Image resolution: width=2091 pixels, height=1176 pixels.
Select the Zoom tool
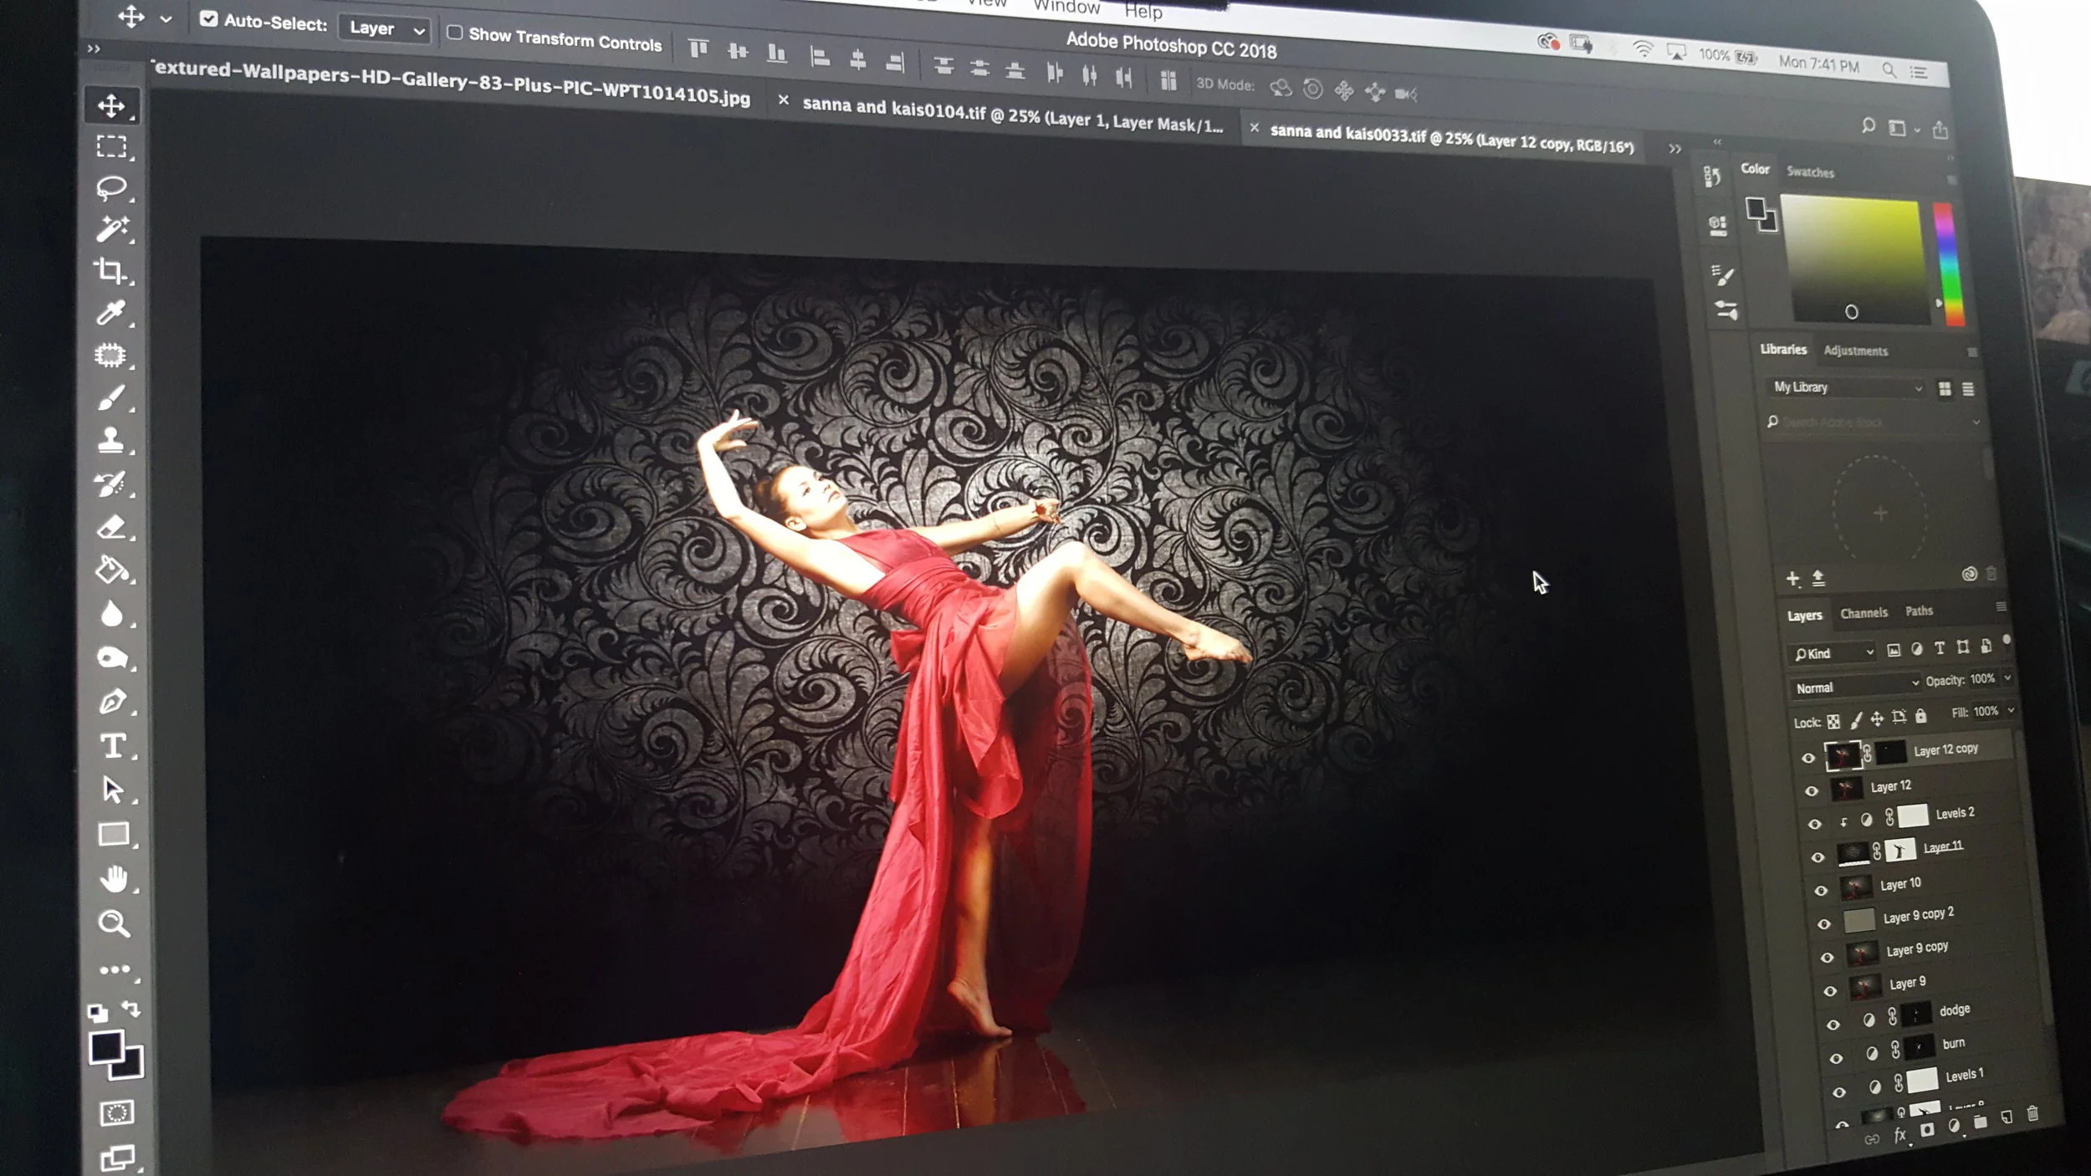point(114,924)
